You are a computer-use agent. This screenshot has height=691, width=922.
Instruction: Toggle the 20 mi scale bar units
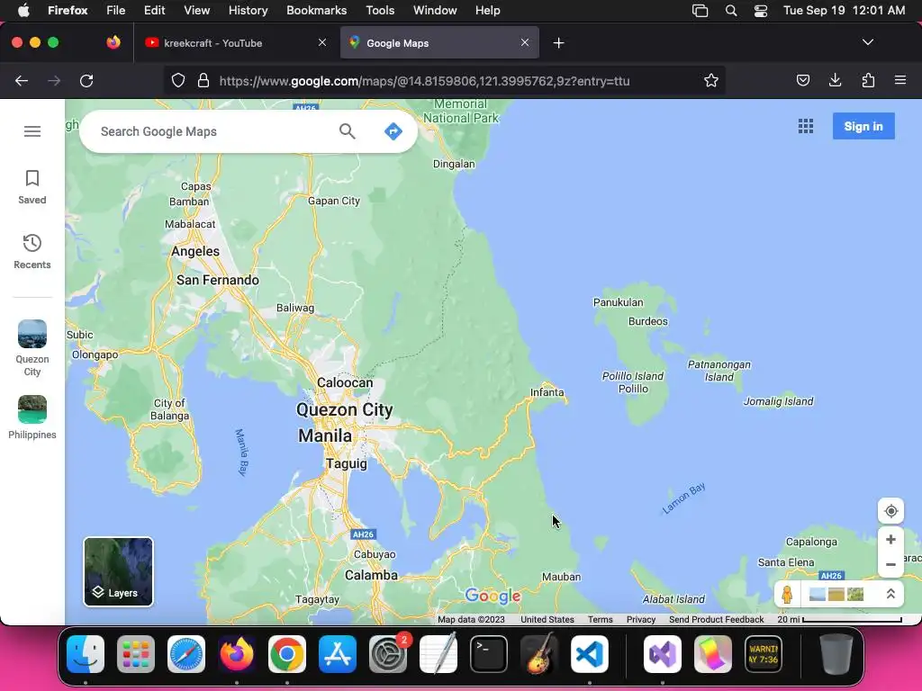[x=840, y=619]
